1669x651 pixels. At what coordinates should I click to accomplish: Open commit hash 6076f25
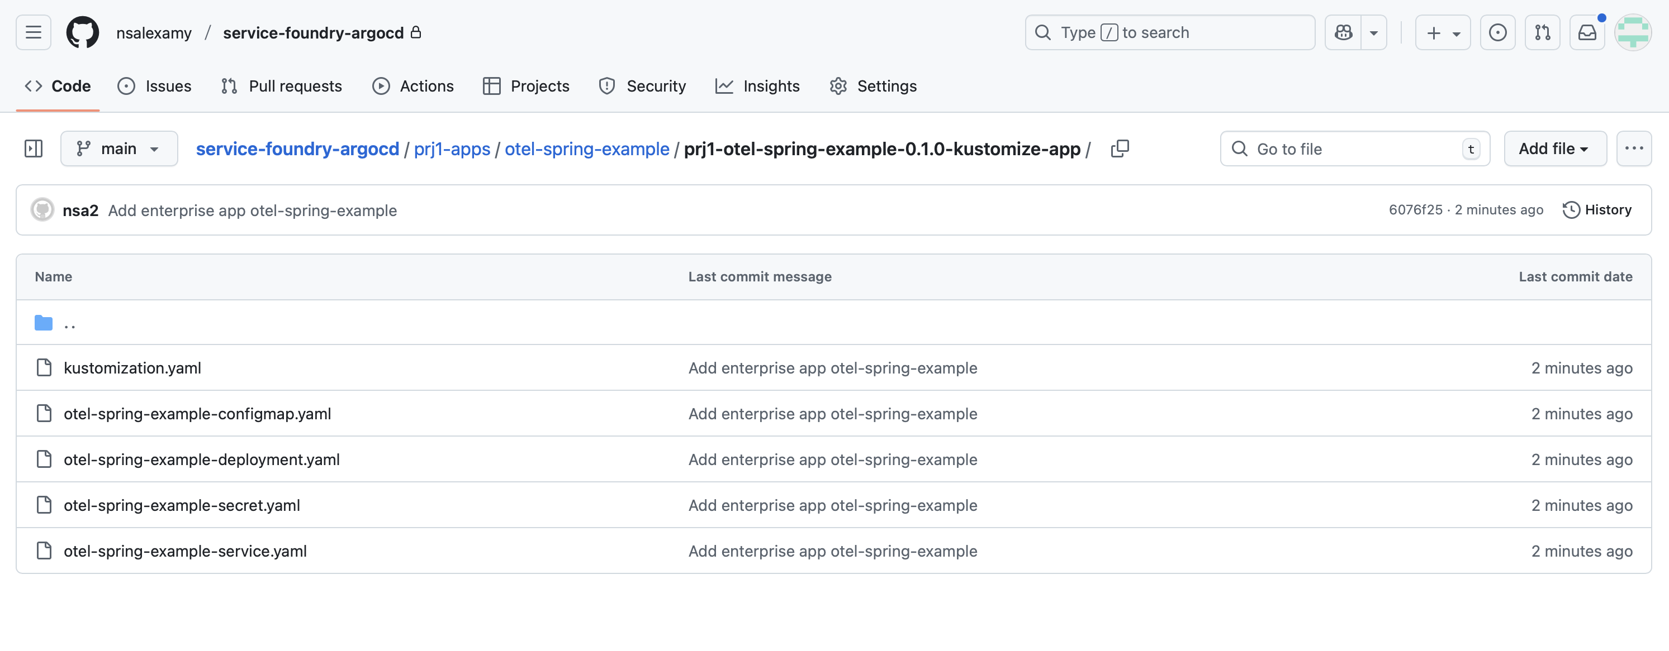1416,210
